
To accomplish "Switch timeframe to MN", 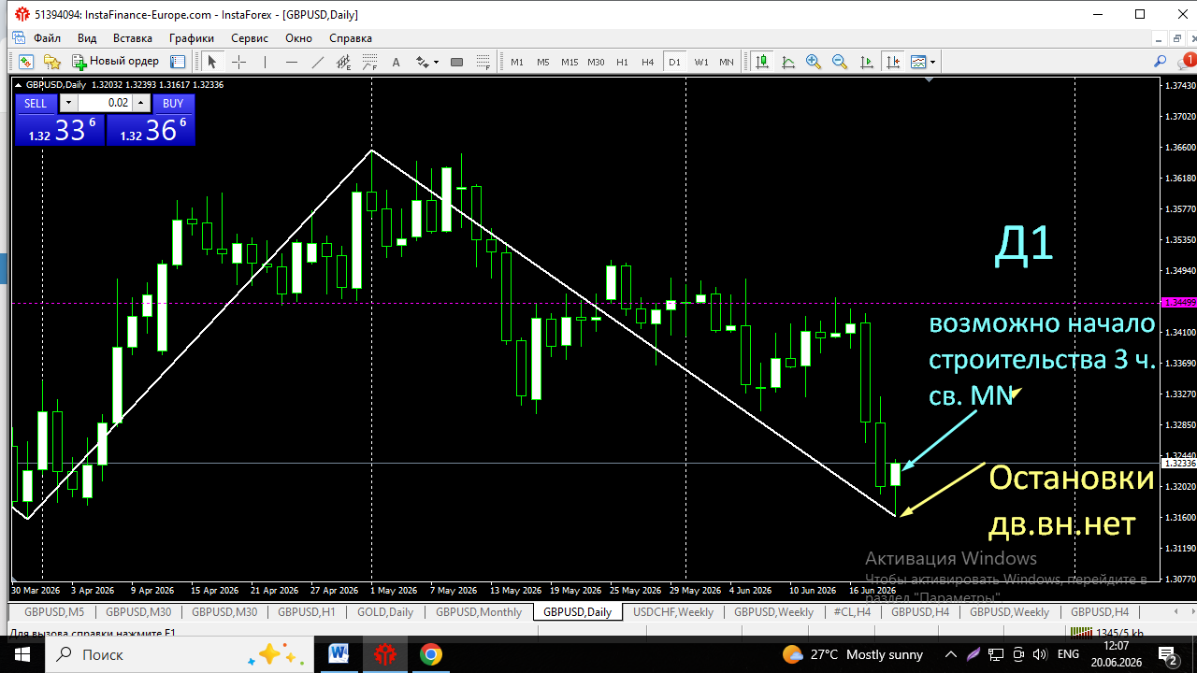I will pyautogui.click(x=727, y=62).
